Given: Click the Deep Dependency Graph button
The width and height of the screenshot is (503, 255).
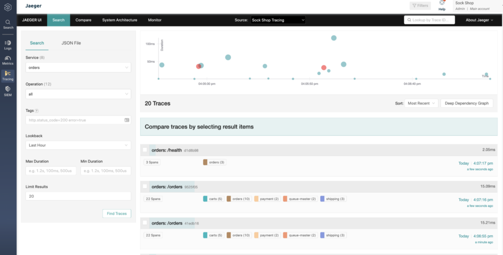Looking at the screenshot, I should pyautogui.click(x=467, y=103).
